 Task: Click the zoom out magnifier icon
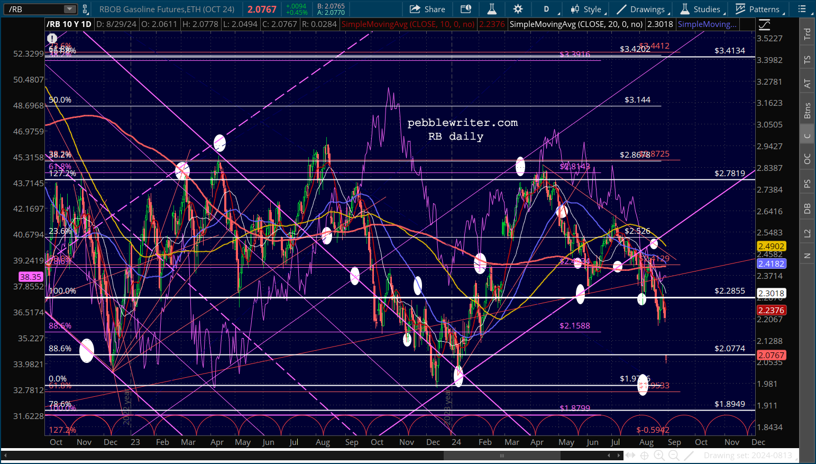(x=674, y=456)
